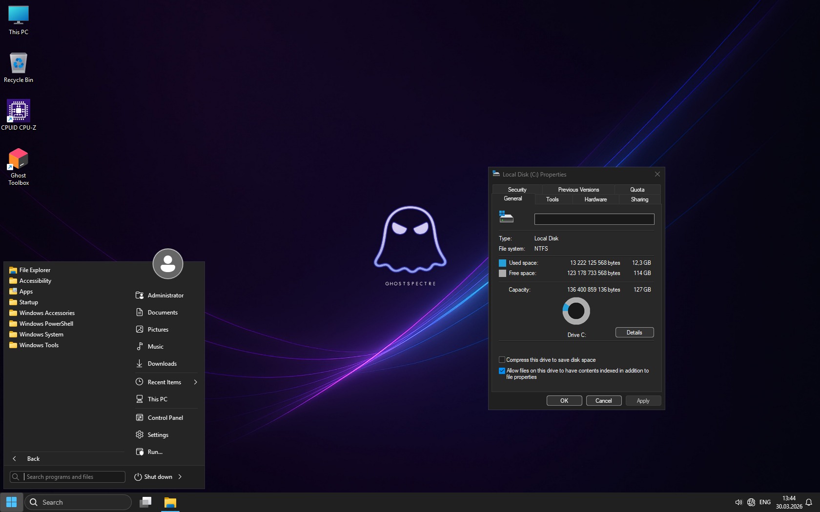Open the Security tab
Viewport: 820px width, 512px height.
click(x=517, y=190)
